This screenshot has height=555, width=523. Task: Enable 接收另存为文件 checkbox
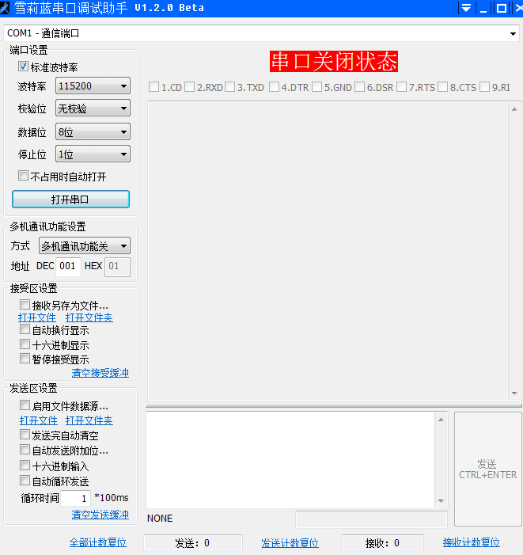(25, 305)
